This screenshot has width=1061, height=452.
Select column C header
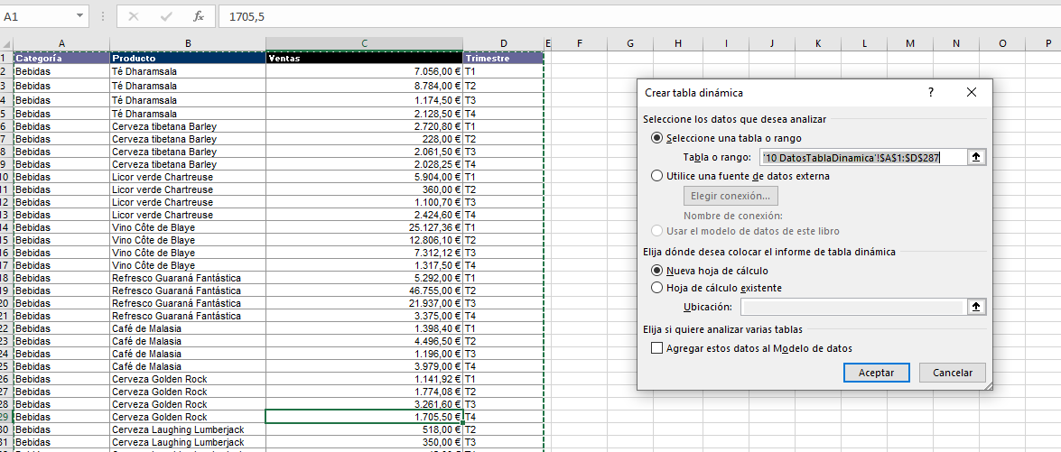pyautogui.click(x=364, y=43)
